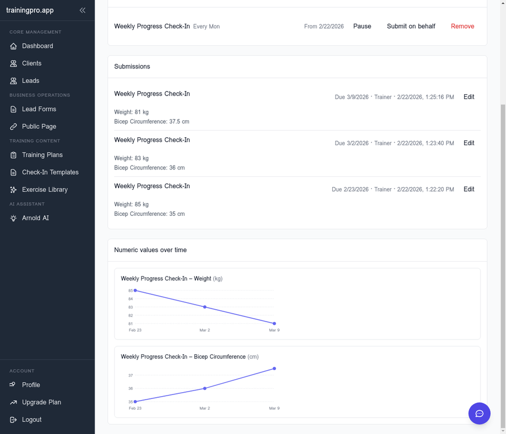Click the Logout icon
Screen dimensions: 506x434
pyautogui.click(x=14, y=420)
